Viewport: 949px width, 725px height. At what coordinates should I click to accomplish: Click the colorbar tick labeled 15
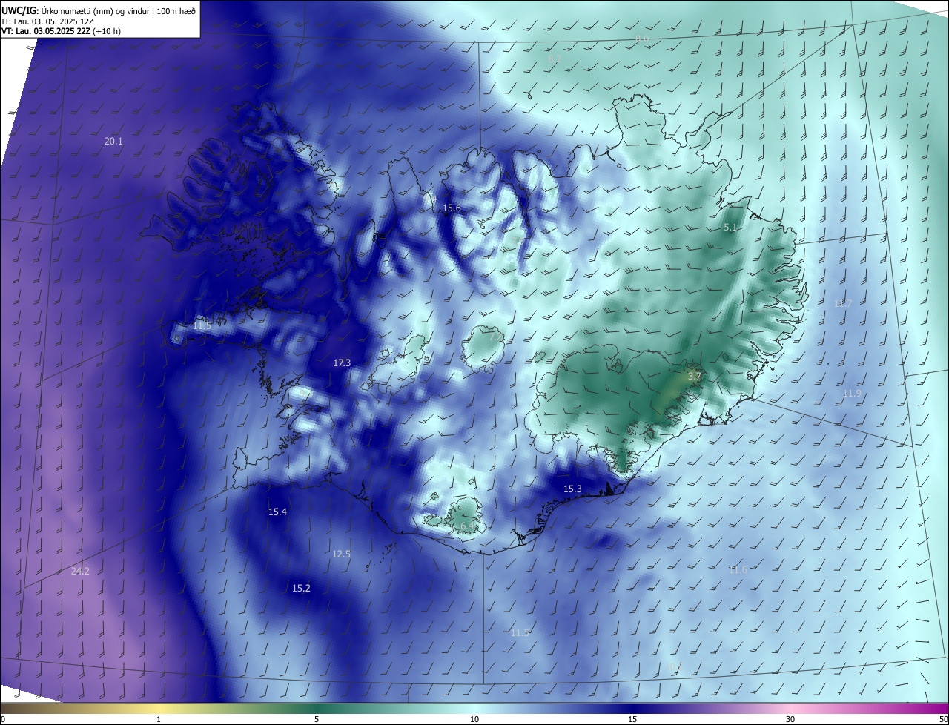coord(632,719)
